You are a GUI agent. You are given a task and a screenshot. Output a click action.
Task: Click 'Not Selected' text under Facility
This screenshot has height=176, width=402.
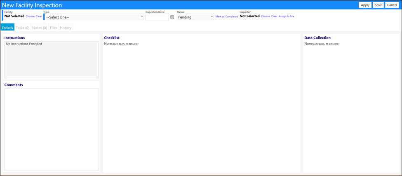tap(14, 16)
